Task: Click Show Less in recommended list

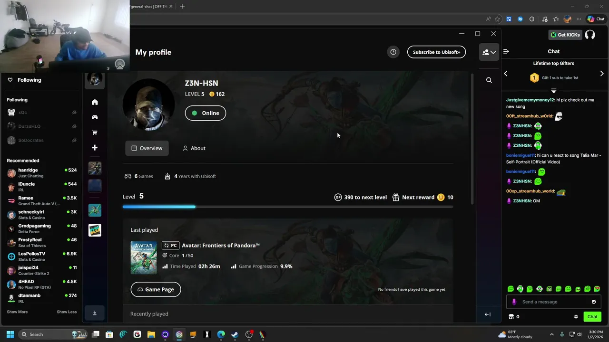Action: point(67,312)
